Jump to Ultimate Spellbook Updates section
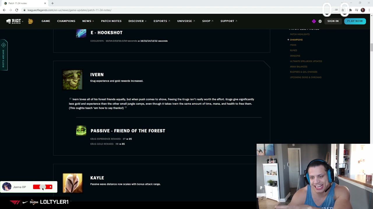 pyautogui.click(x=306, y=61)
